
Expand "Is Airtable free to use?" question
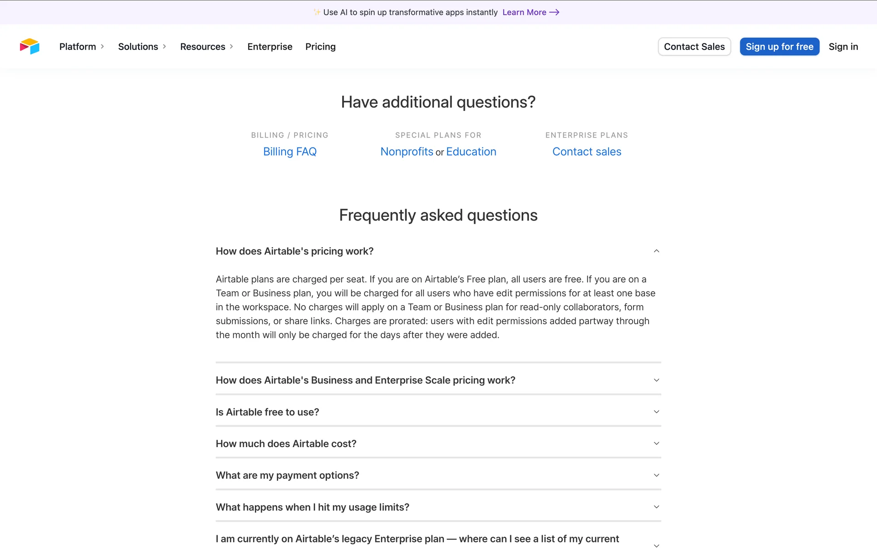point(656,412)
